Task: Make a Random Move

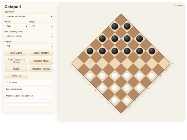Action: point(41,61)
